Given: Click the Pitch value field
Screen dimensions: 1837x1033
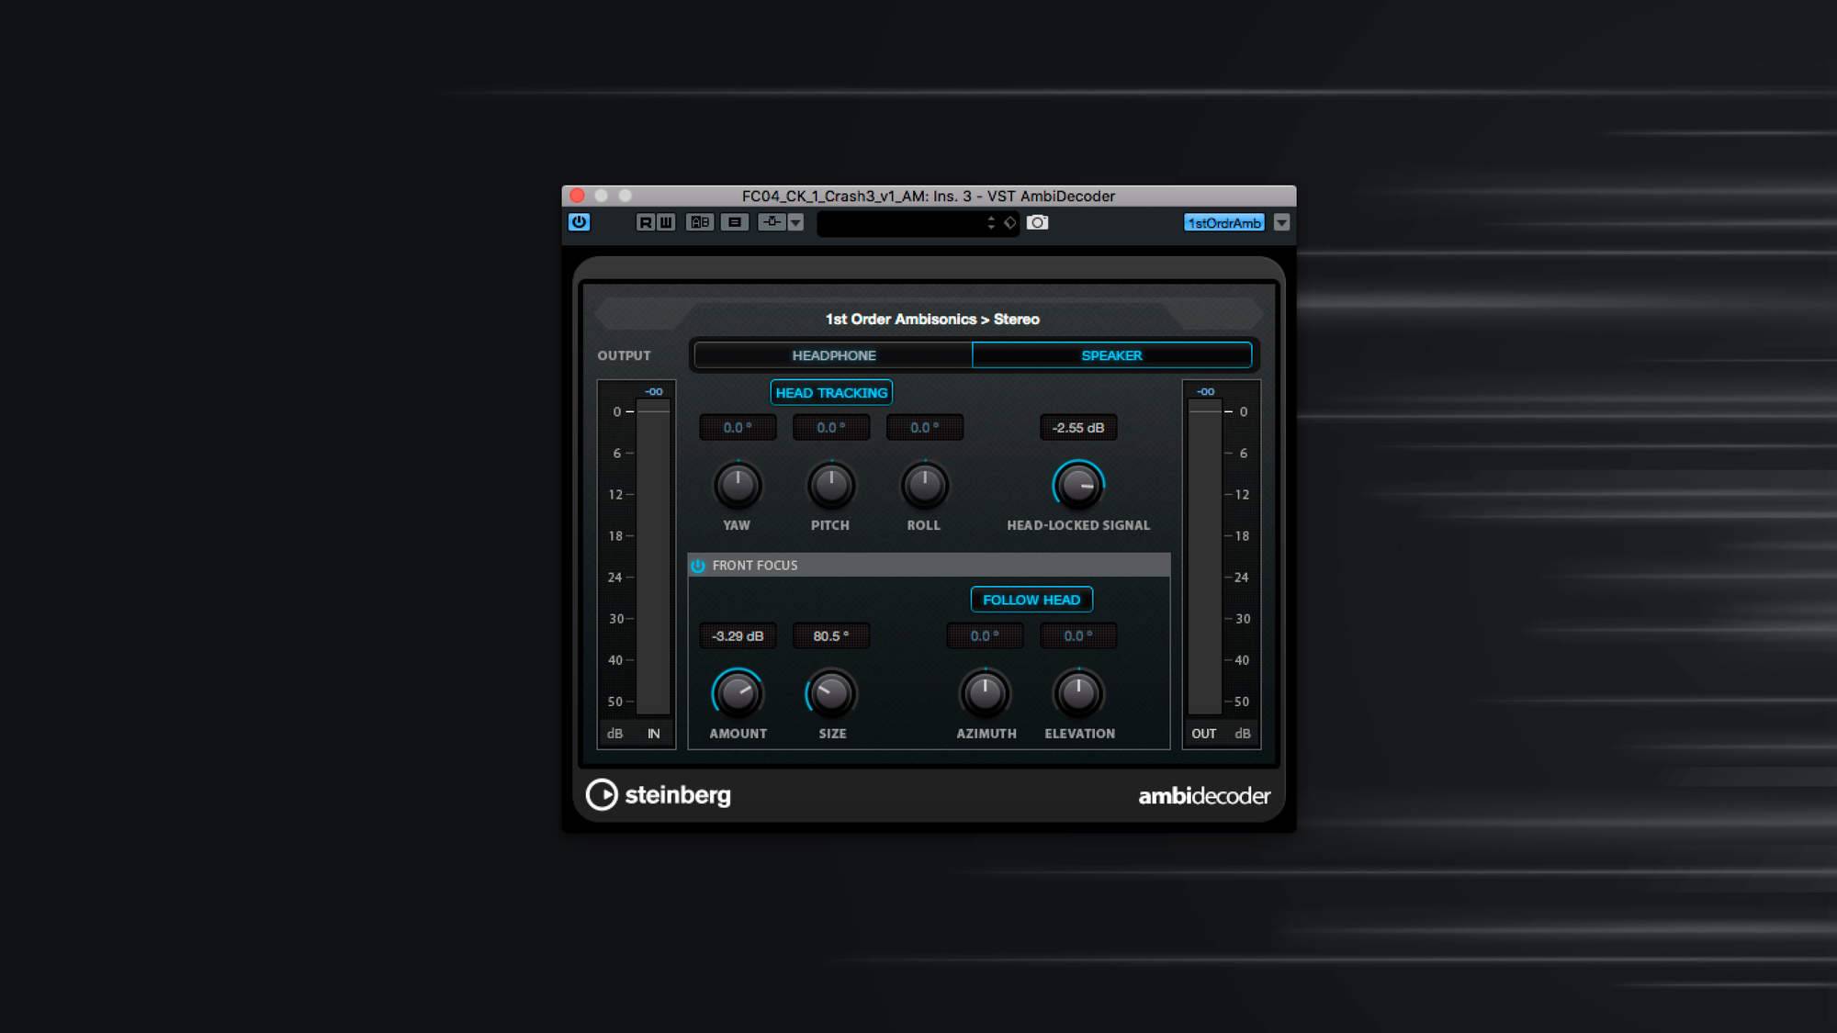Looking at the screenshot, I should coord(831,428).
